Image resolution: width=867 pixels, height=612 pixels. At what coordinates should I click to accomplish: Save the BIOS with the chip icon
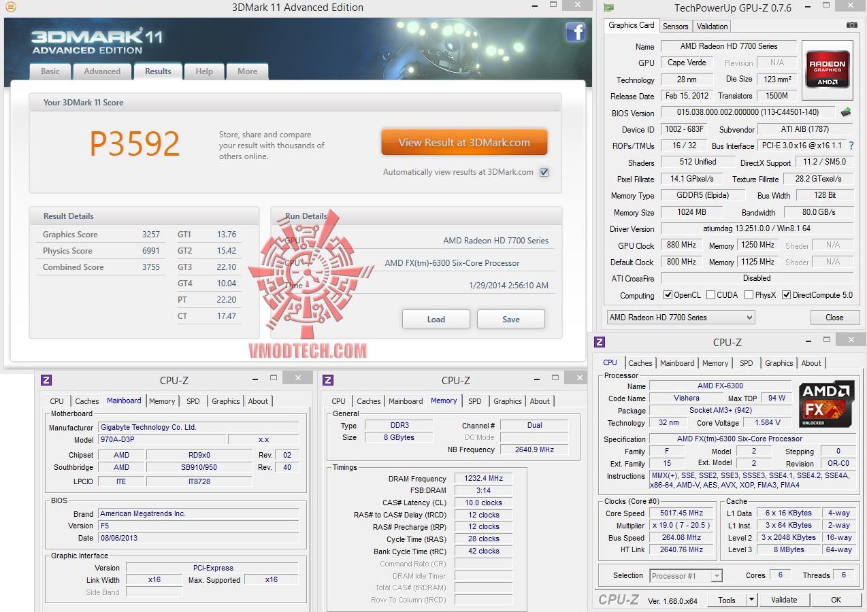846,112
